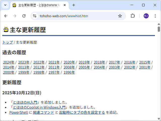Open Chrome three-dot menu
Screen dimensions: 161x121
tap(155, 16)
